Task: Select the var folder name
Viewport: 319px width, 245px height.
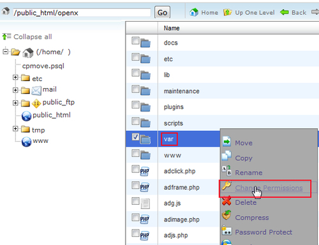Action: 168,139
